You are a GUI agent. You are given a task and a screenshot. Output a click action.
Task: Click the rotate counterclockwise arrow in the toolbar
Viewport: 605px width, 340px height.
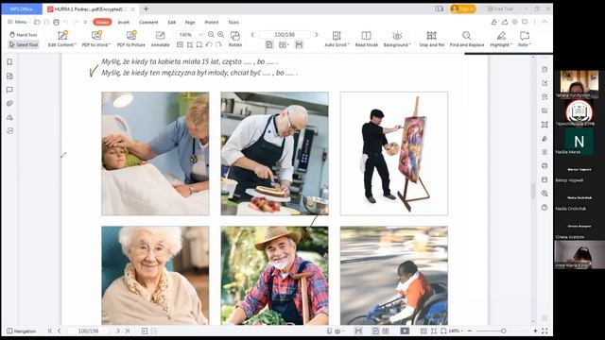[x=209, y=44]
